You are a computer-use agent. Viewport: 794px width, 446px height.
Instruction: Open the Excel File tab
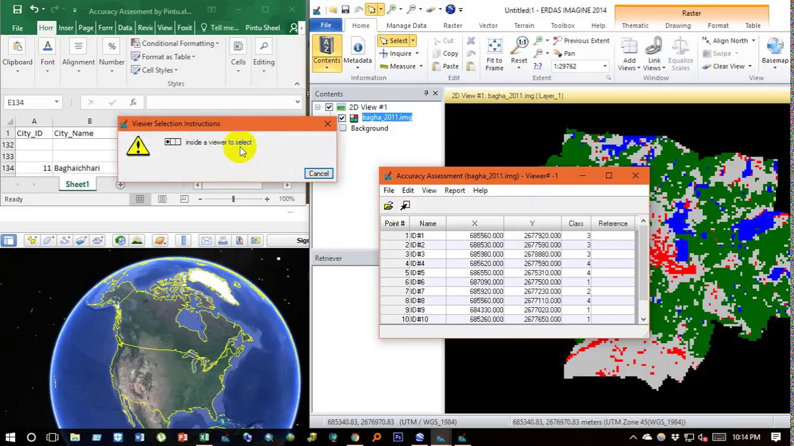pos(17,28)
